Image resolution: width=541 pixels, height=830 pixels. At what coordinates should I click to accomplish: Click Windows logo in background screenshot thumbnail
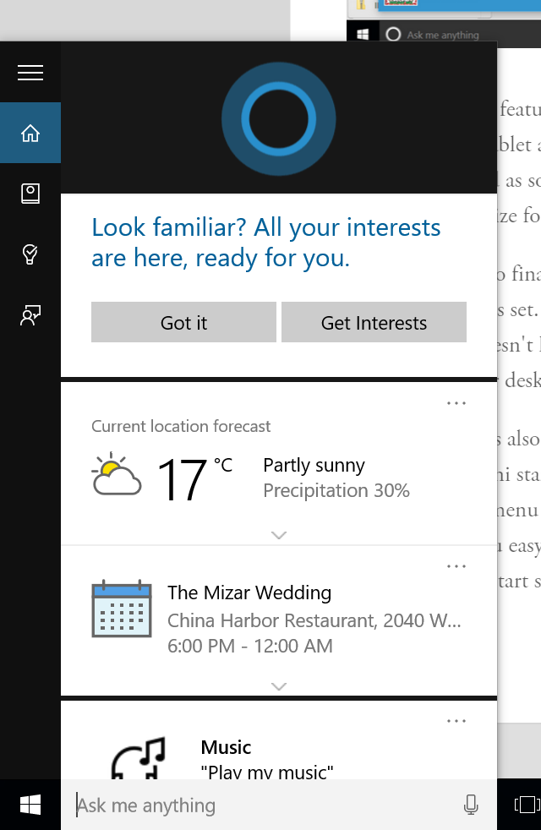[363, 34]
